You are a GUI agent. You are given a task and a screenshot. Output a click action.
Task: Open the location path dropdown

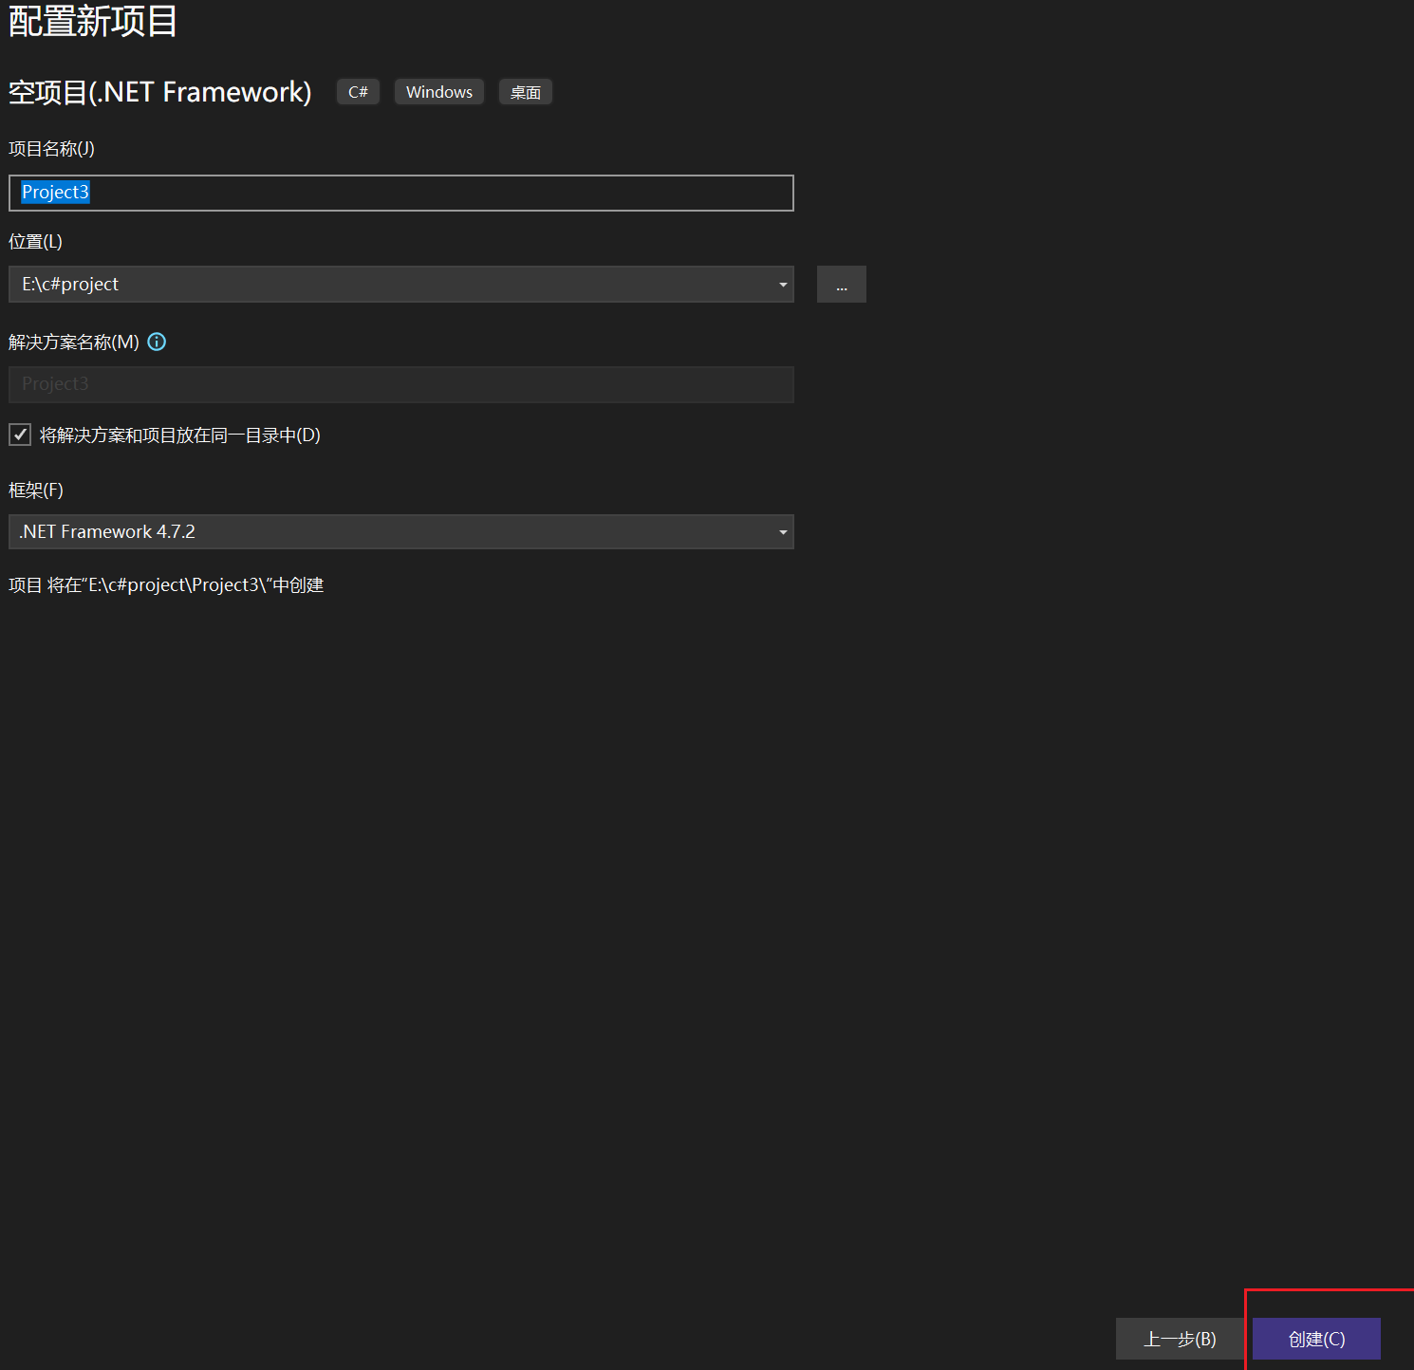783,285
